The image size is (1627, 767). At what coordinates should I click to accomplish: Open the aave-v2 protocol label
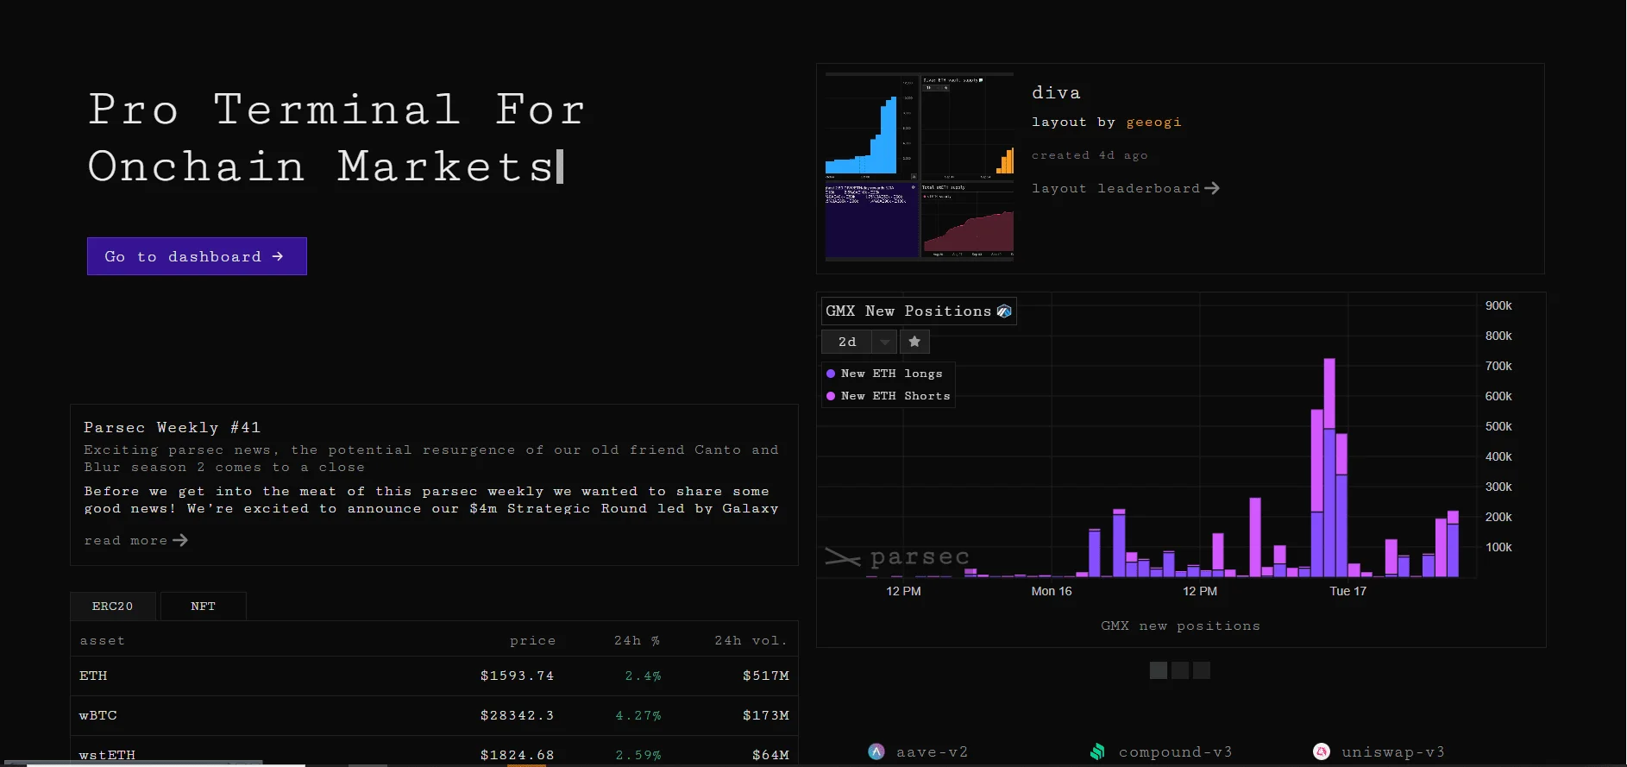tap(933, 752)
